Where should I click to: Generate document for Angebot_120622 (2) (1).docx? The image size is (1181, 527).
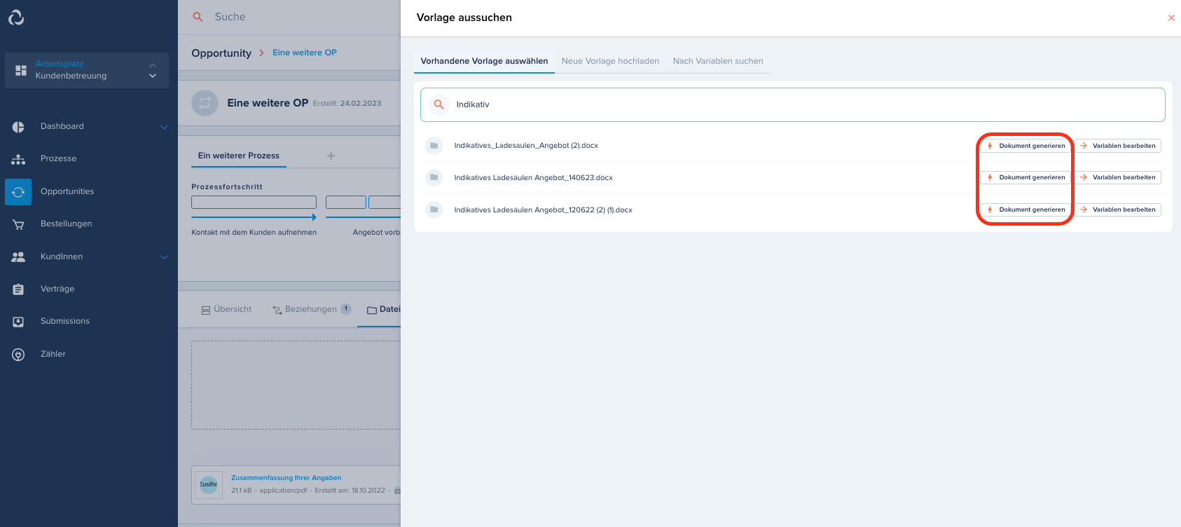(x=1025, y=210)
